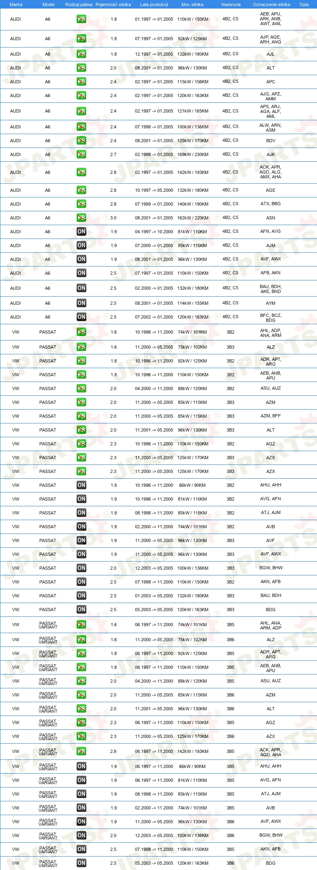Click the 07.2002 -> 01.2005 date cell
Viewport: 317px width, 870px height.
[154, 317]
